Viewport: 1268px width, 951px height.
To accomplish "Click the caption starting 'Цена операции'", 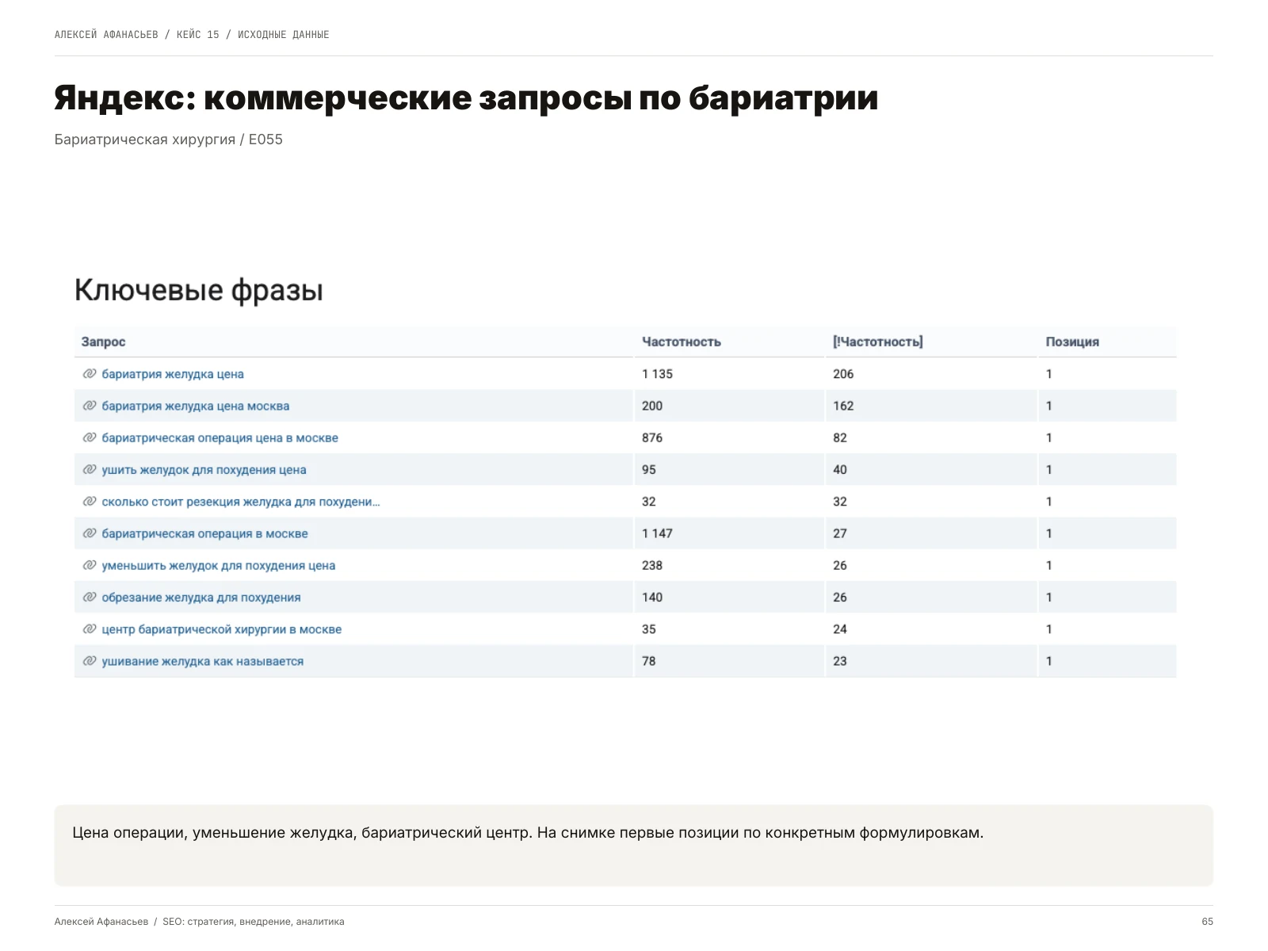I will pyautogui.click(x=528, y=833).
